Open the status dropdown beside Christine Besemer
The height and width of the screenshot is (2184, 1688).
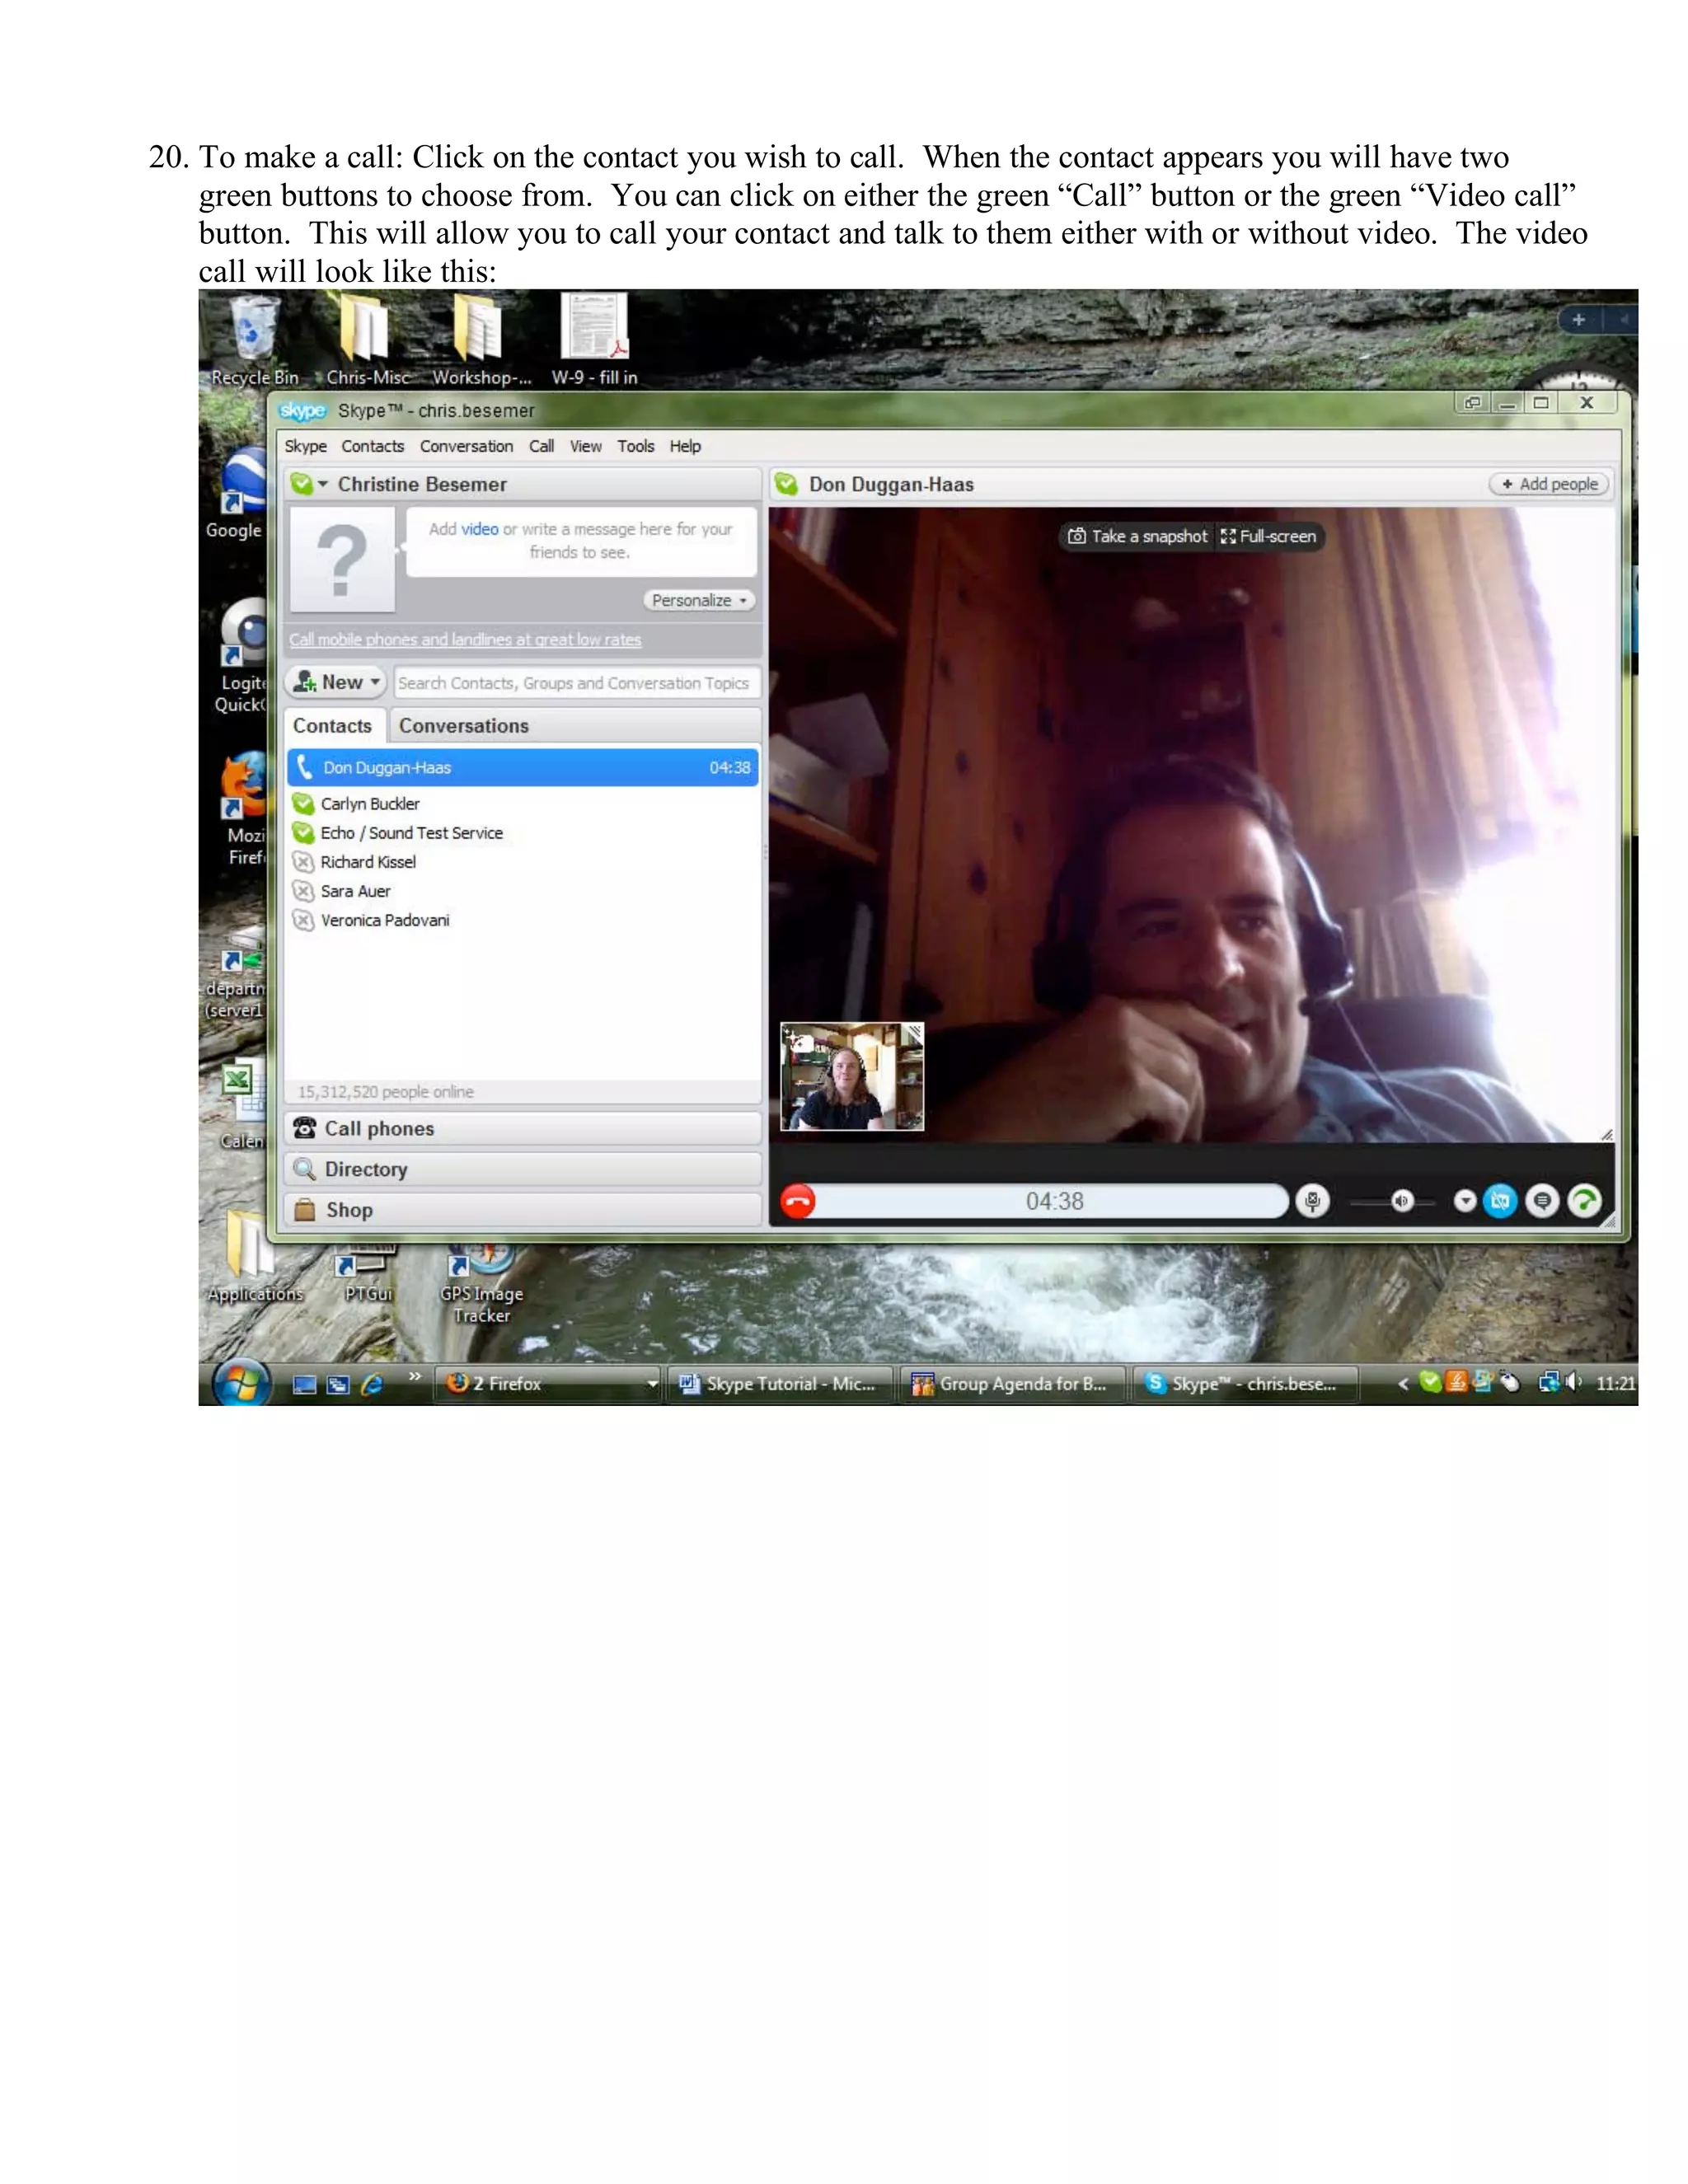tap(322, 484)
